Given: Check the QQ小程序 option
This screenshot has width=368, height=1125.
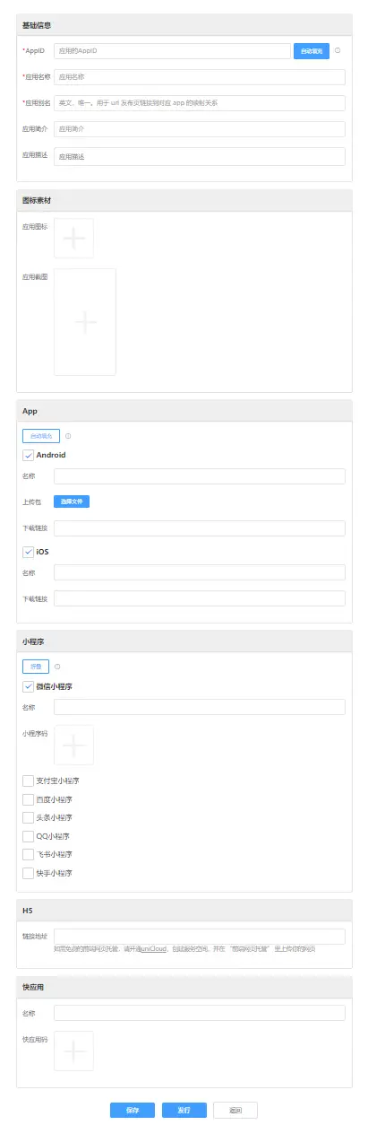Looking at the screenshot, I should coord(28,835).
